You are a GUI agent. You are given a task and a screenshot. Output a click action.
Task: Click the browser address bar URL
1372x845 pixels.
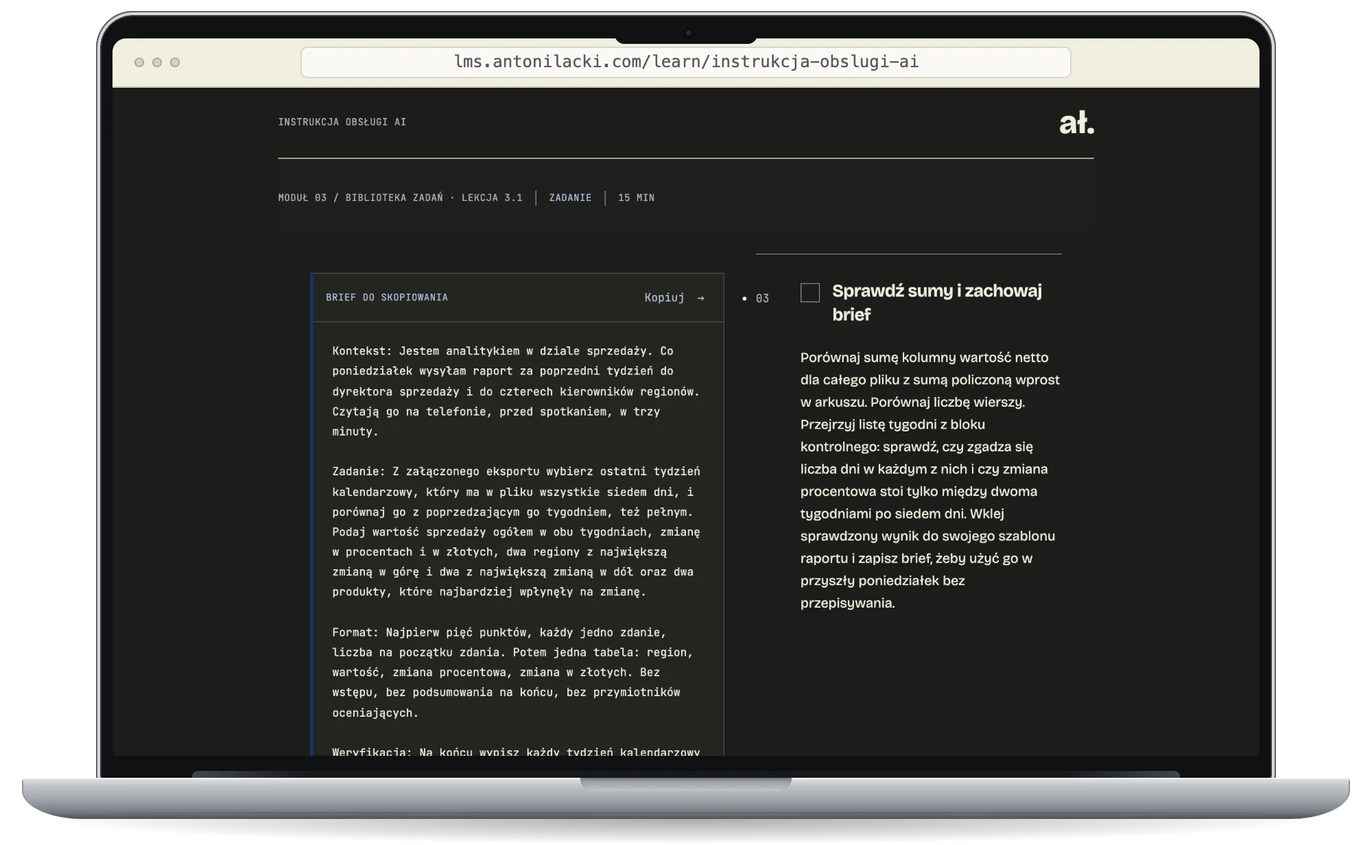click(x=686, y=62)
